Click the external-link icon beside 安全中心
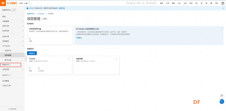The width and height of the screenshot is (226, 111). point(10,75)
